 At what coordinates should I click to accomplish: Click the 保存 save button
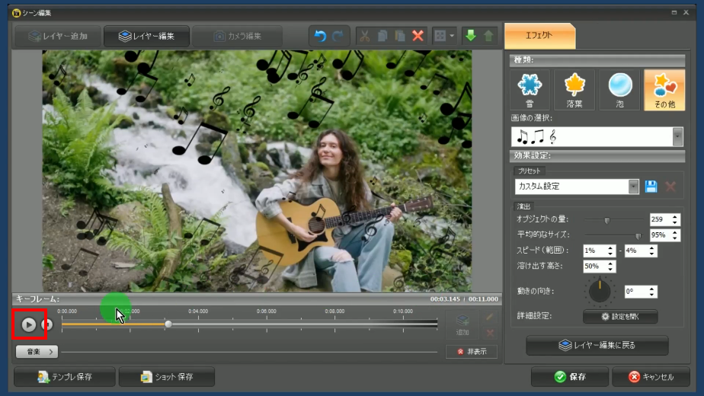click(569, 376)
